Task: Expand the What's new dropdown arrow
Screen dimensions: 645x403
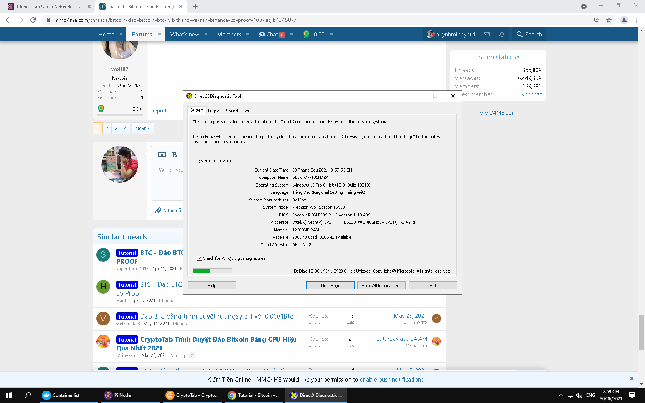Action: point(206,34)
